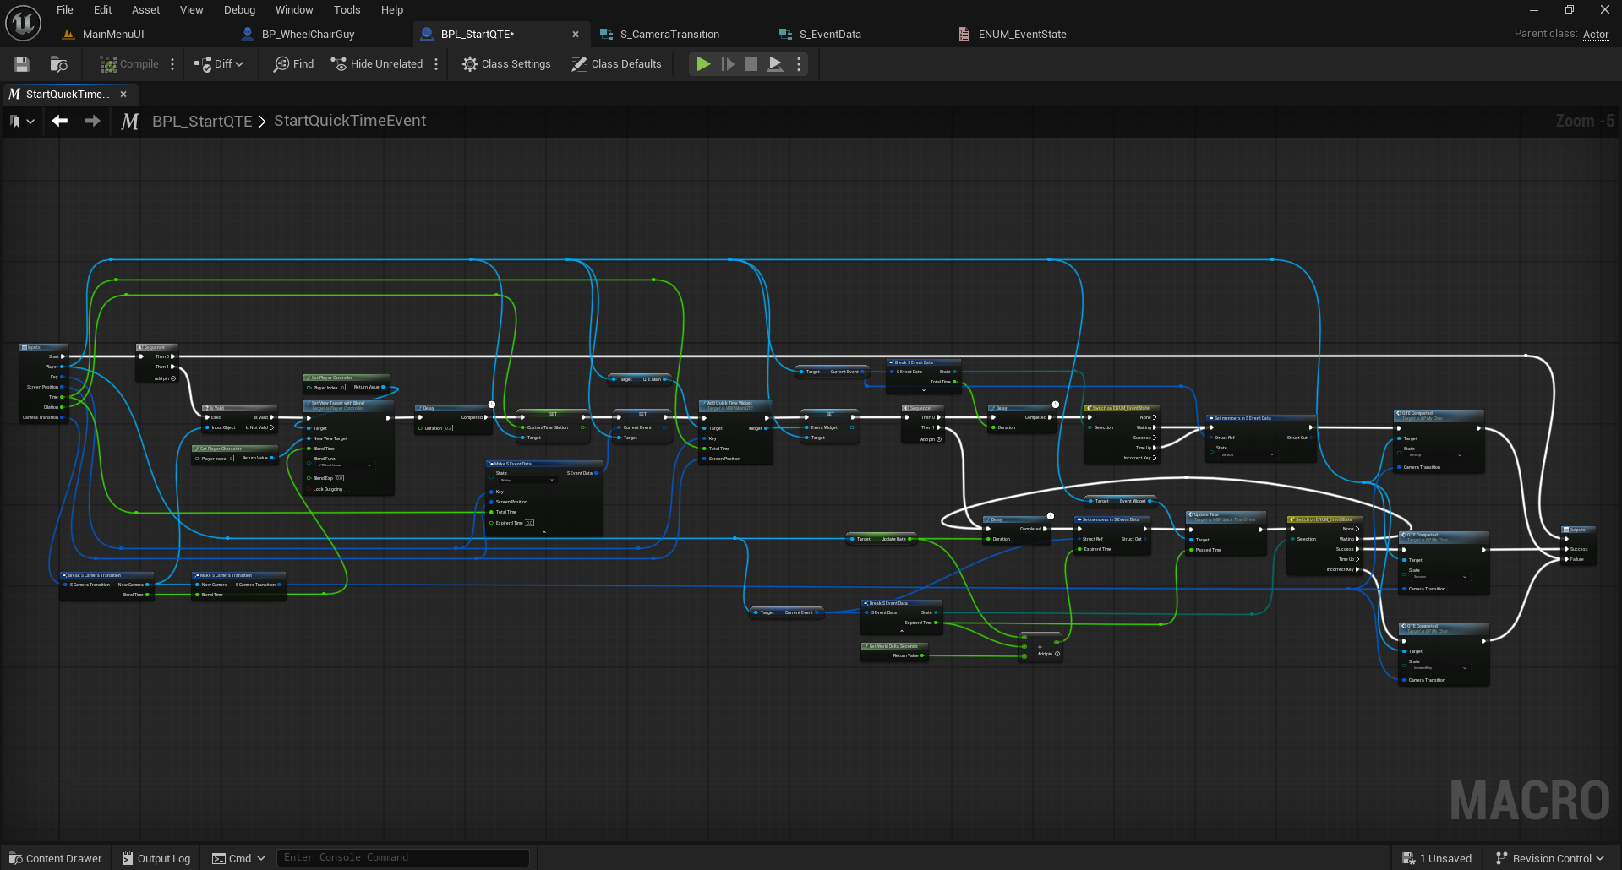Switch to the S_EventData tab

(830, 35)
